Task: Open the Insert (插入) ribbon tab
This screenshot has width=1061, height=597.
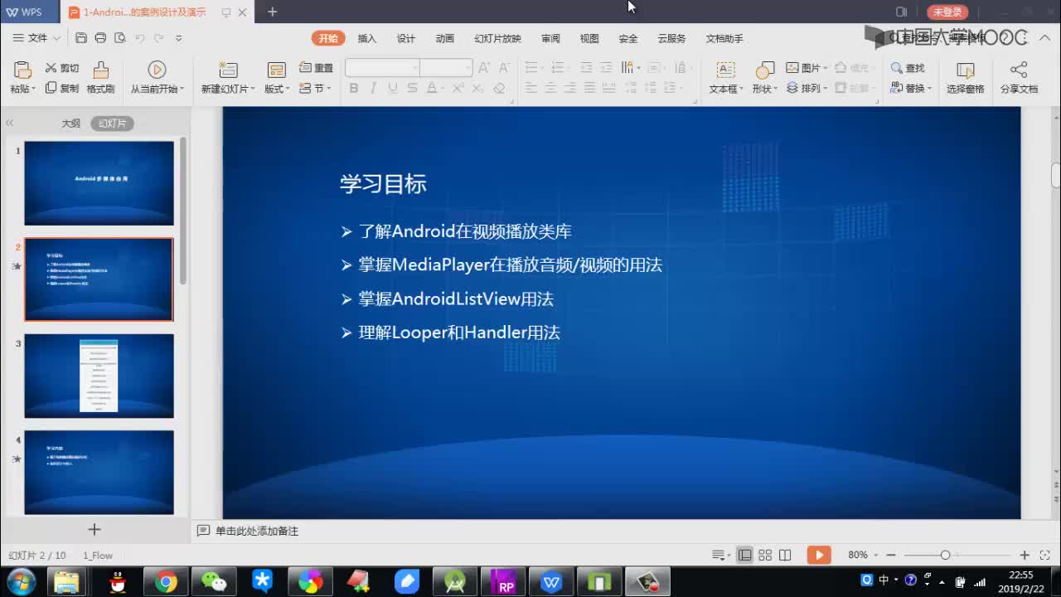Action: [x=366, y=38]
